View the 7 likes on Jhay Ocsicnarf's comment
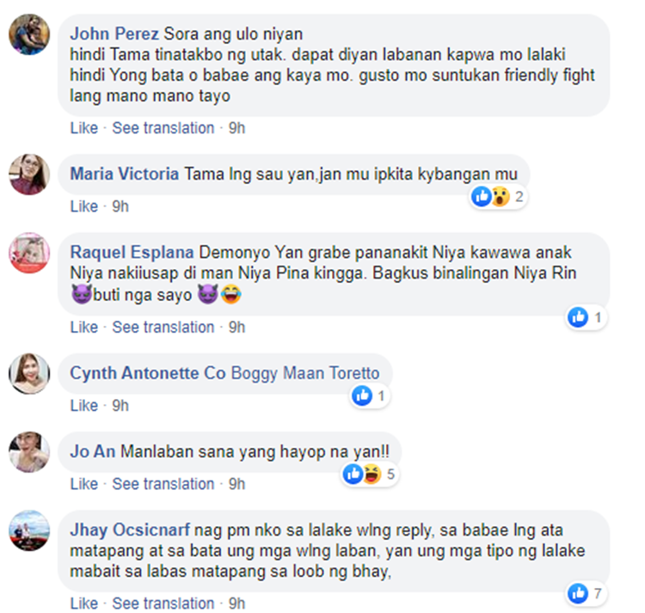 click(586, 593)
